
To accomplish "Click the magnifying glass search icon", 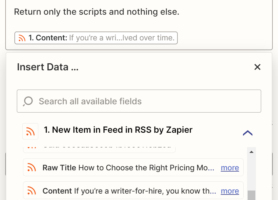I will point(28,101).
